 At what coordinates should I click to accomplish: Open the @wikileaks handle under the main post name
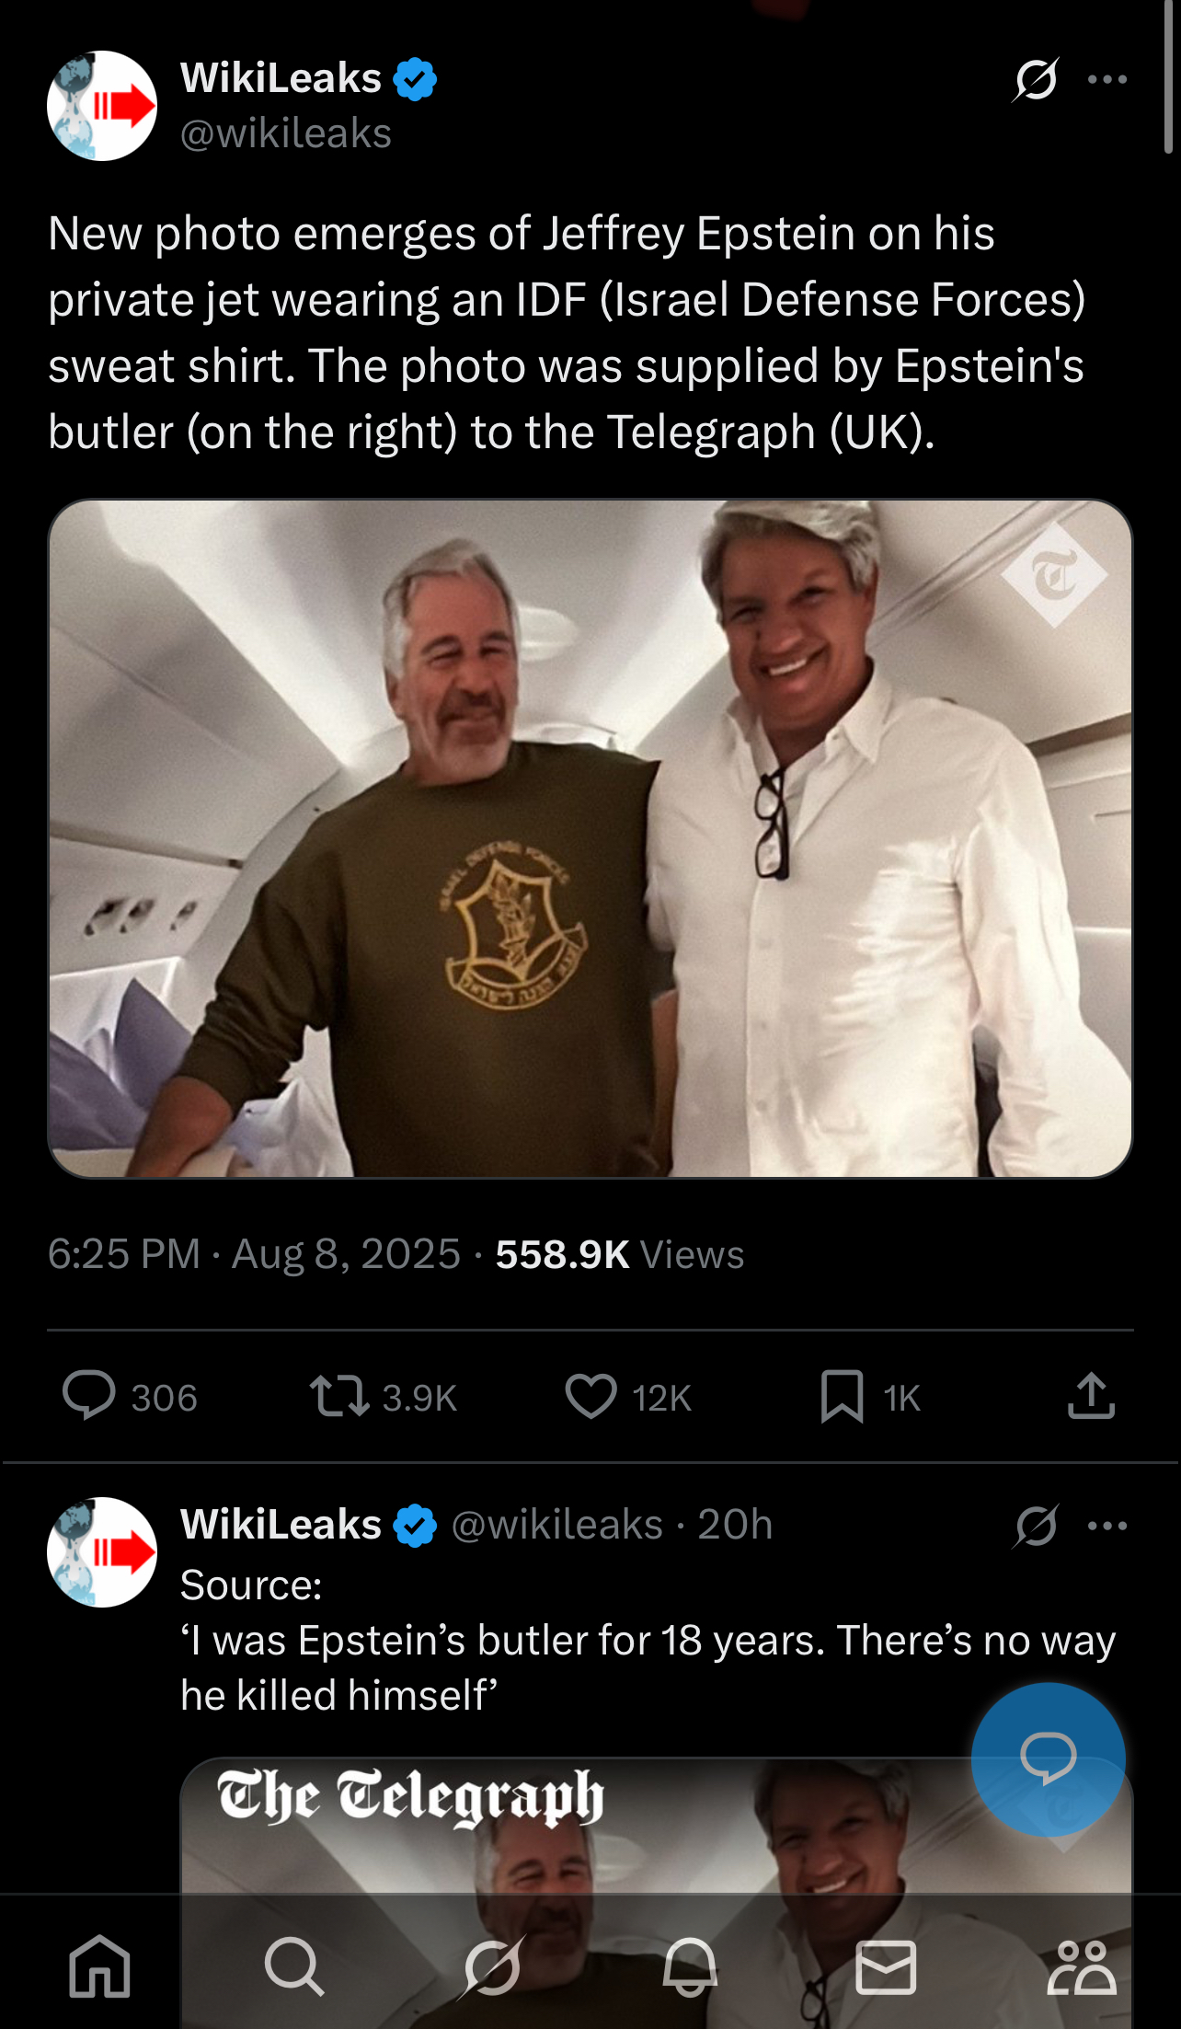[286, 134]
